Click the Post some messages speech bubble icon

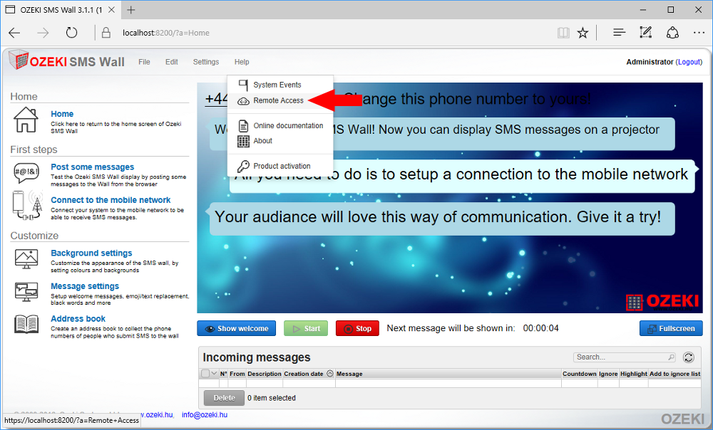click(26, 174)
